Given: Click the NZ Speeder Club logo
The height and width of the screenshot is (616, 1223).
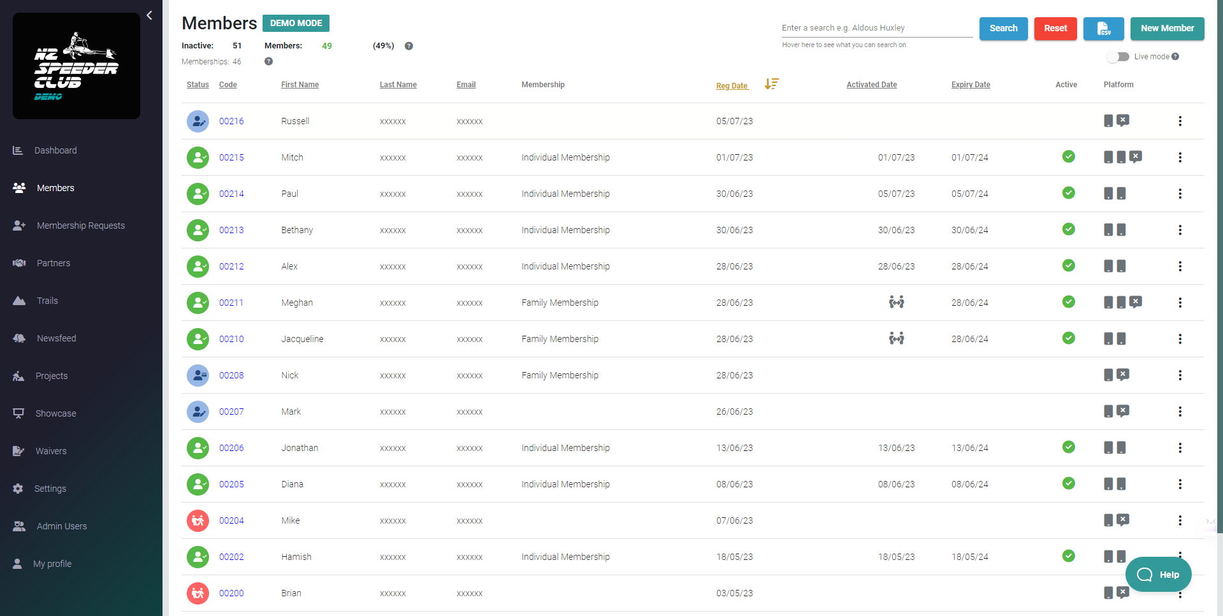Looking at the screenshot, I should [x=76, y=66].
